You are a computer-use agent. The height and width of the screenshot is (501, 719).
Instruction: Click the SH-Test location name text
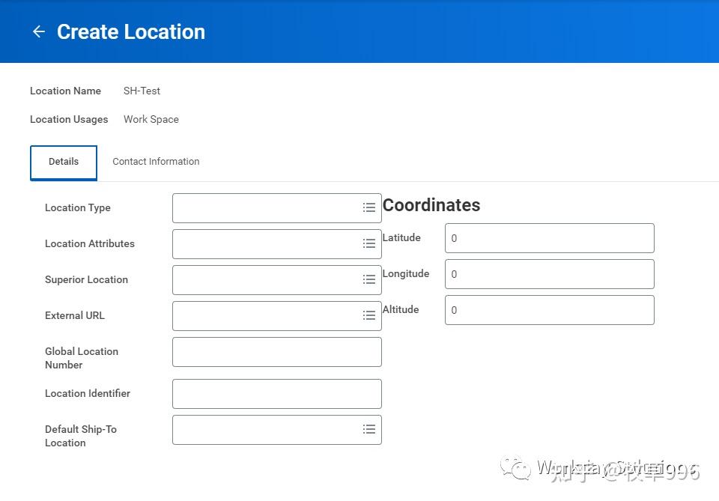pos(142,91)
